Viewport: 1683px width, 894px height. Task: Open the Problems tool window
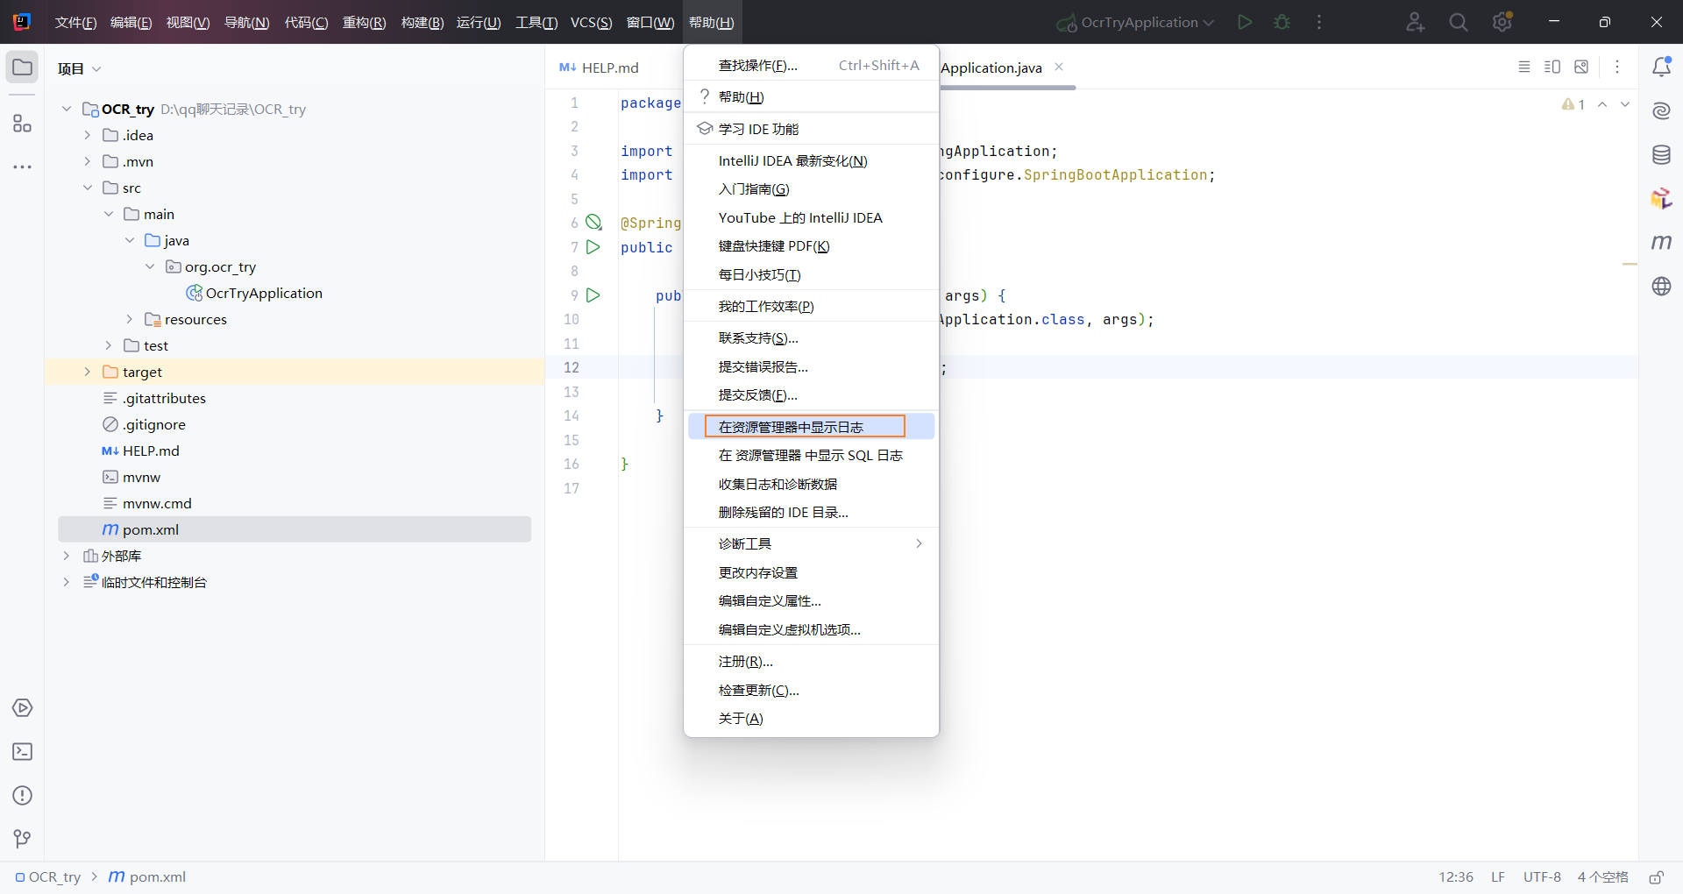(x=22, y=796)
